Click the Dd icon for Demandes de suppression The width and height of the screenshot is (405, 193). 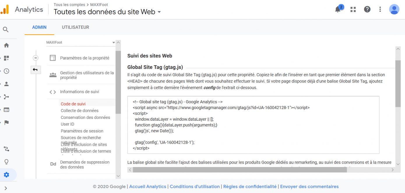53,164
